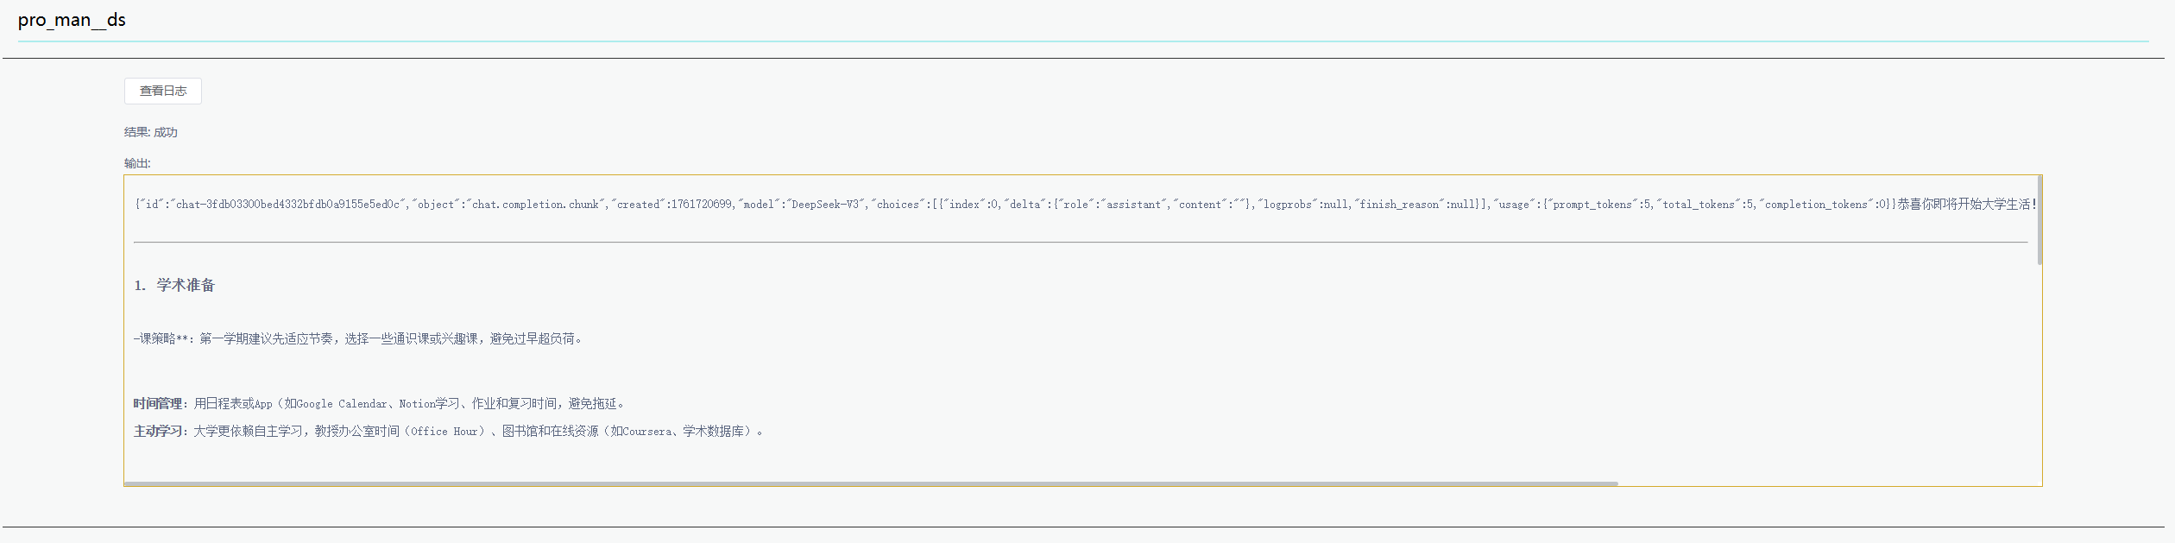Viewport: 2175px width, 543px height.
Task: Click the bold 主动学习 text
Action: point(158,431)
